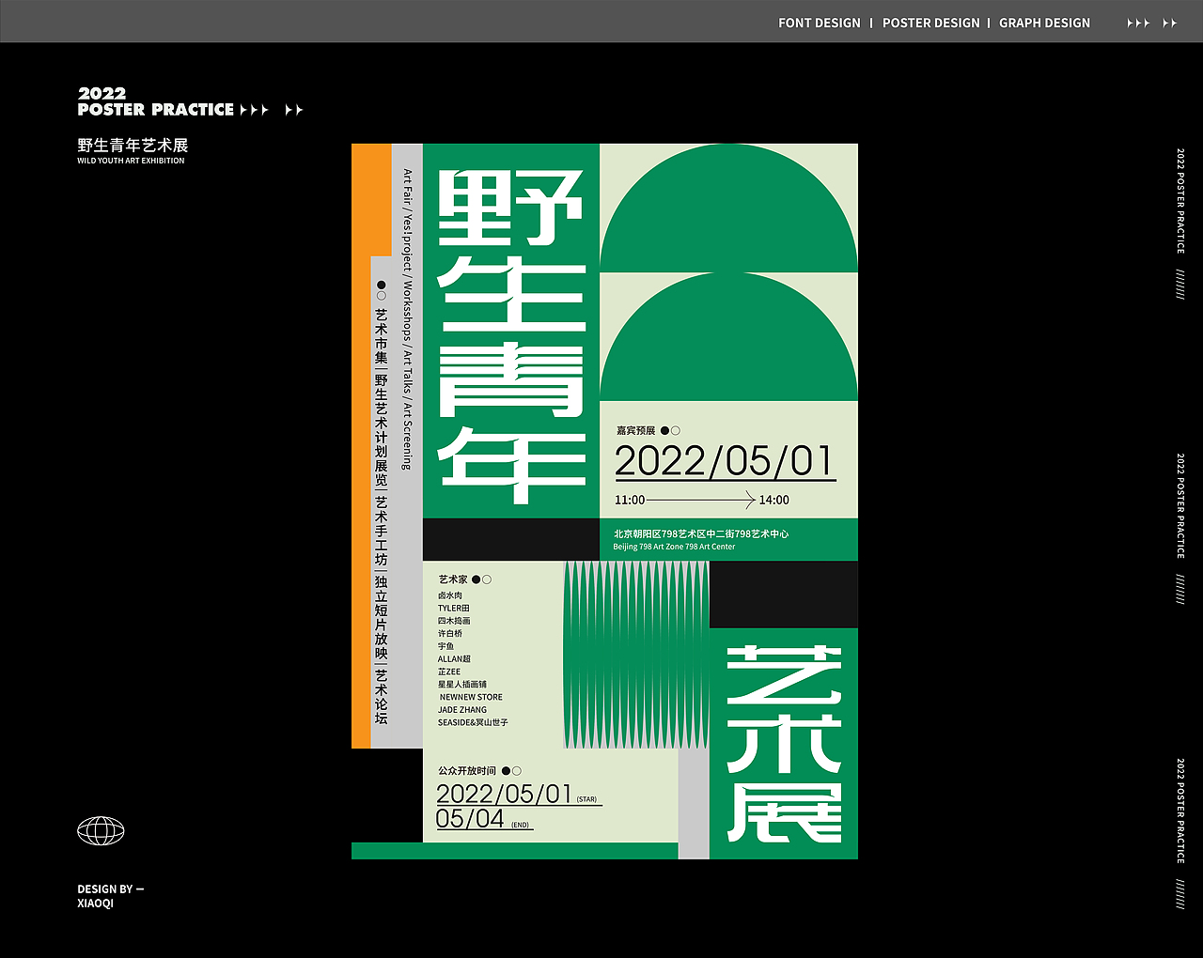Select FONT DESIGN in the header bar
This screenshot has height=958, width=1203.
(820, 23)
